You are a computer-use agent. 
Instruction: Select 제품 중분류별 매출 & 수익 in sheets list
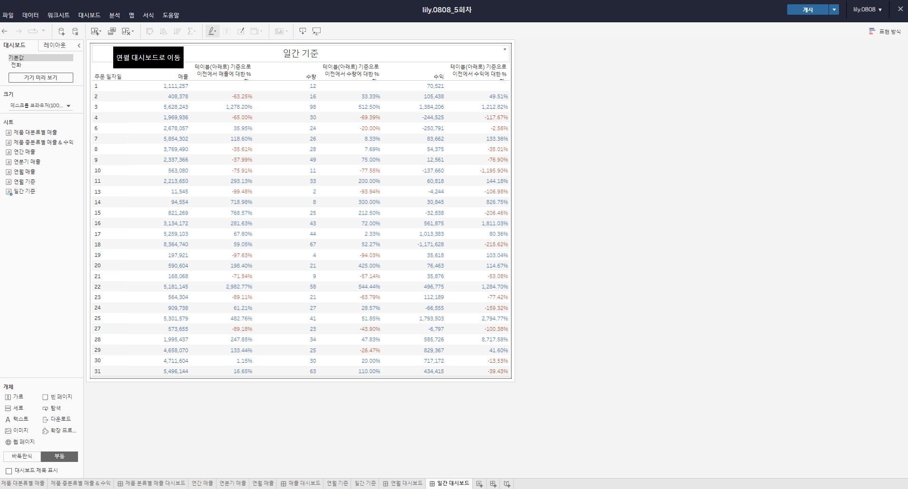click(39, 142)
